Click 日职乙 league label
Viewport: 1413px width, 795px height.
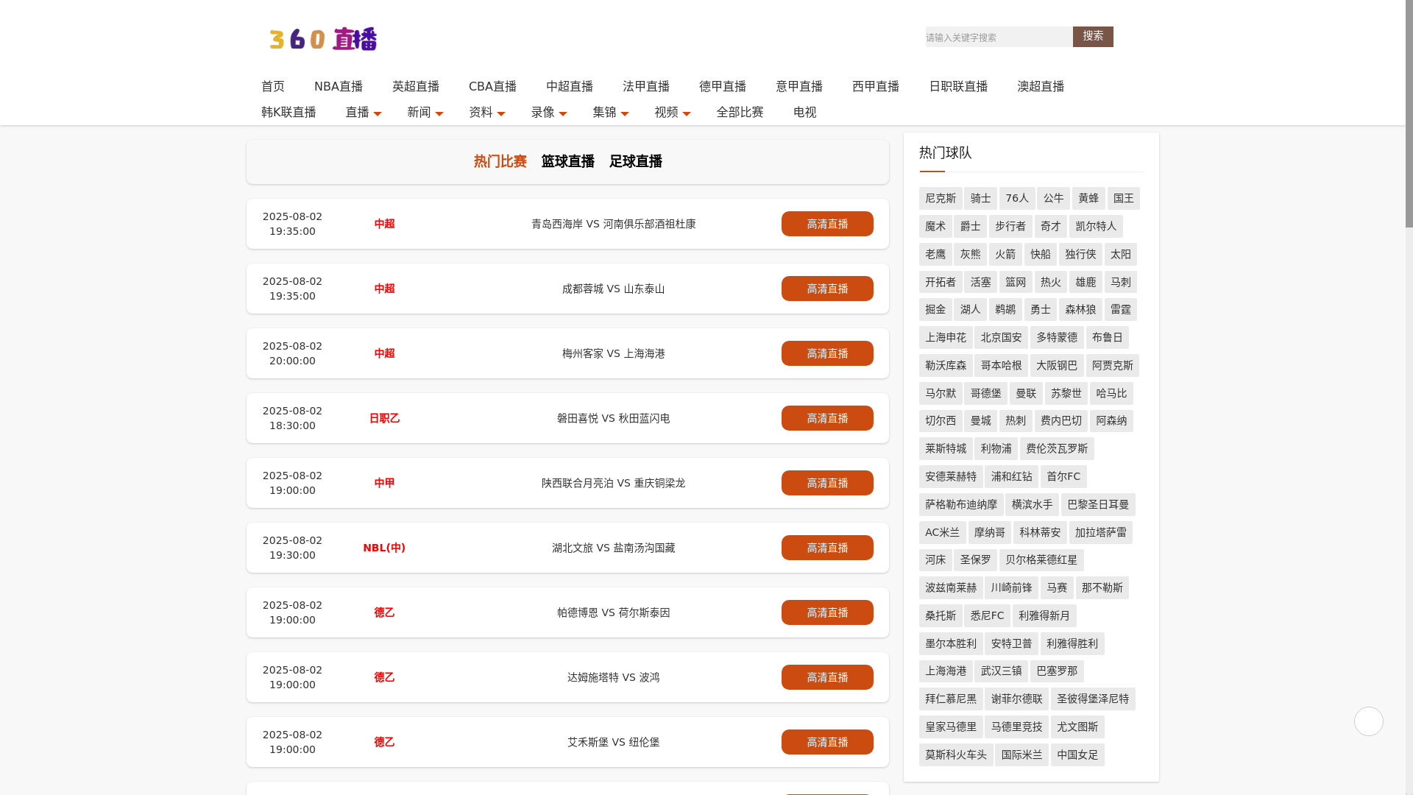pyautogui.click(x=384, y=418)
